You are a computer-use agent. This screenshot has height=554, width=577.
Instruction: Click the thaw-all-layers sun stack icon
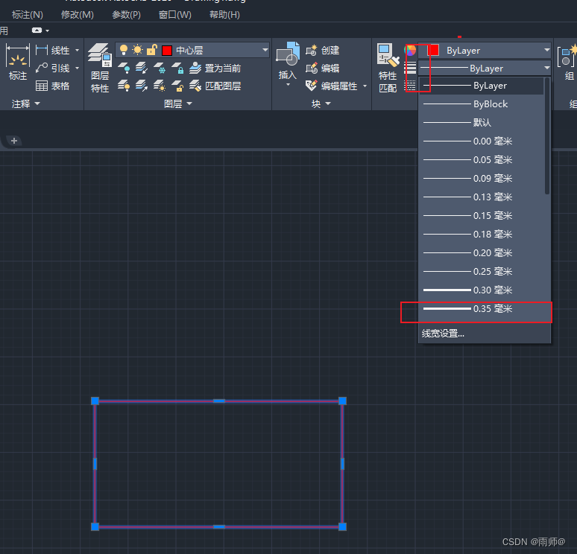click(x=160, y=86)
